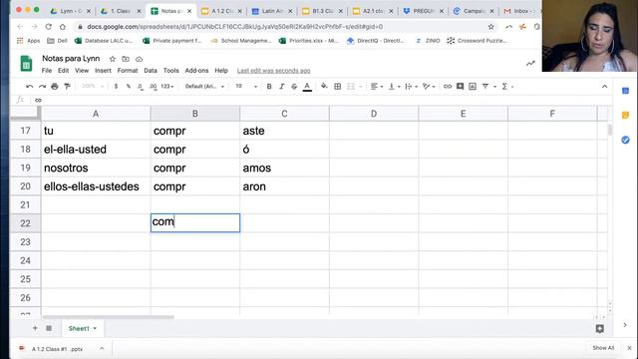Open text wrapping dropdown

click(412, 87)
